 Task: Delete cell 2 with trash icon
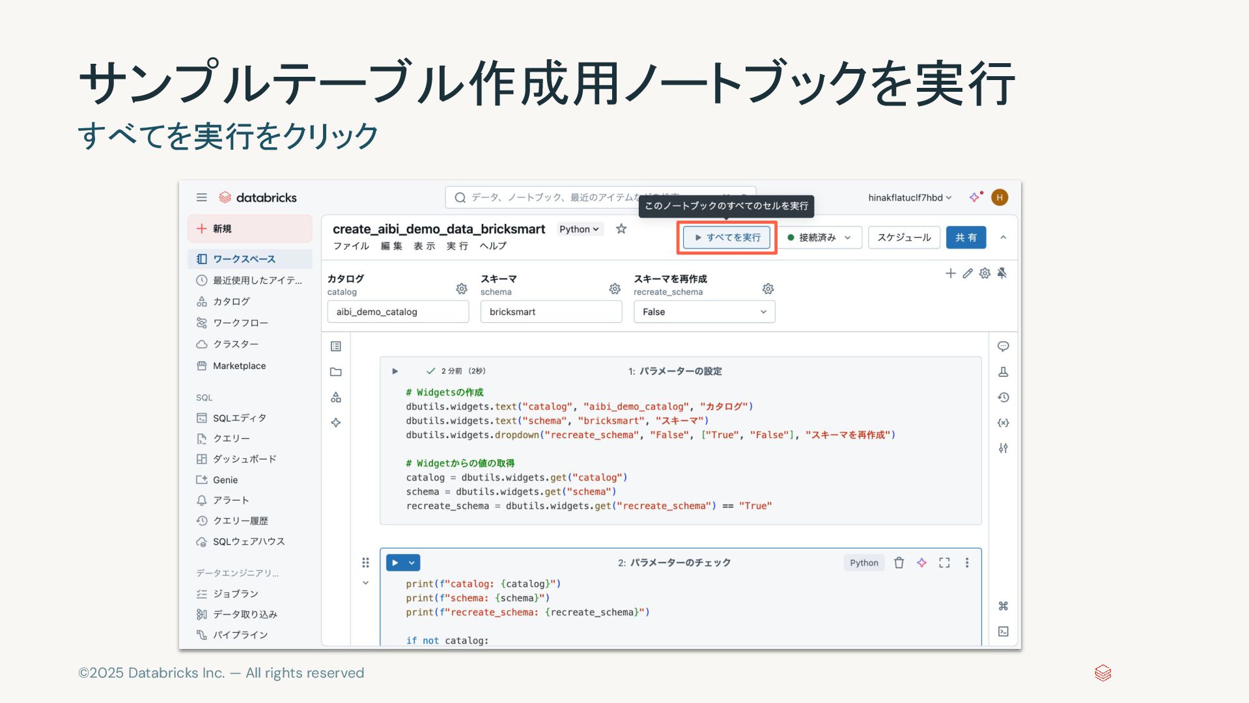(899, 563)
